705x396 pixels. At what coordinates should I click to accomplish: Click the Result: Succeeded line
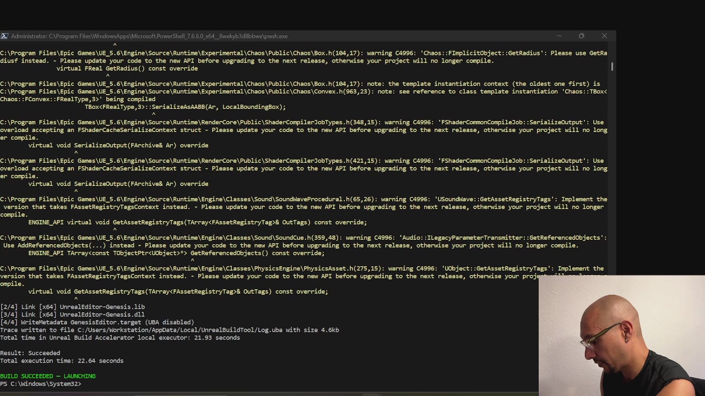point(30,353)
